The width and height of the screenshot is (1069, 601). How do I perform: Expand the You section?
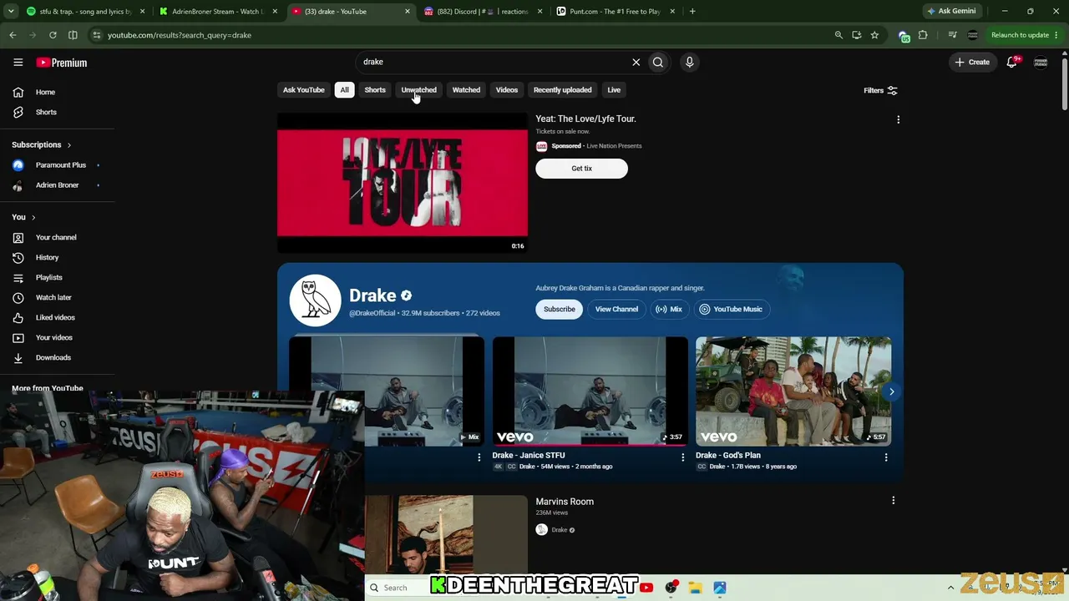click(x=23, y=217)
